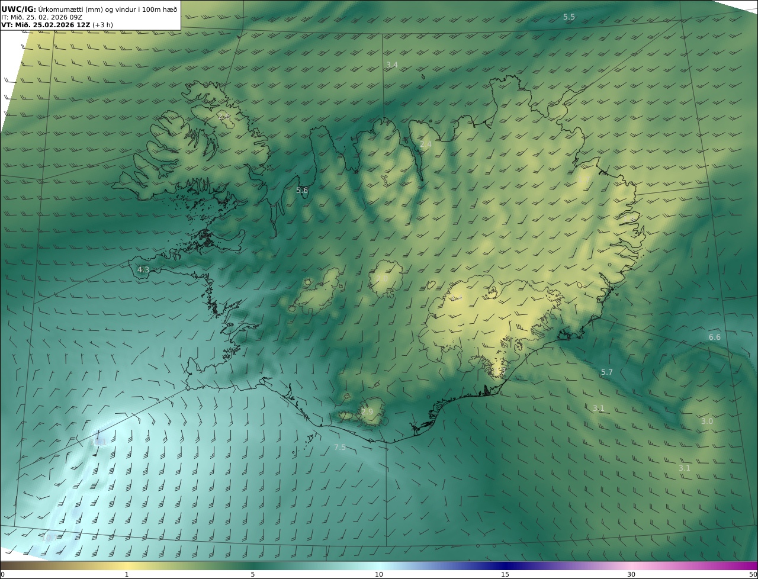758x579 pixels.
Task: Click the dark navy band of the color scale
Action: point(505,565)
